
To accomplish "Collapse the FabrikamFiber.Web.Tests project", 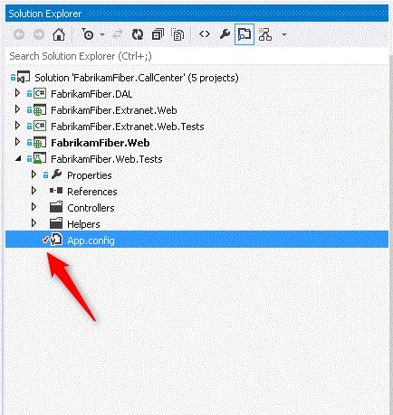I will coord(18,158).
